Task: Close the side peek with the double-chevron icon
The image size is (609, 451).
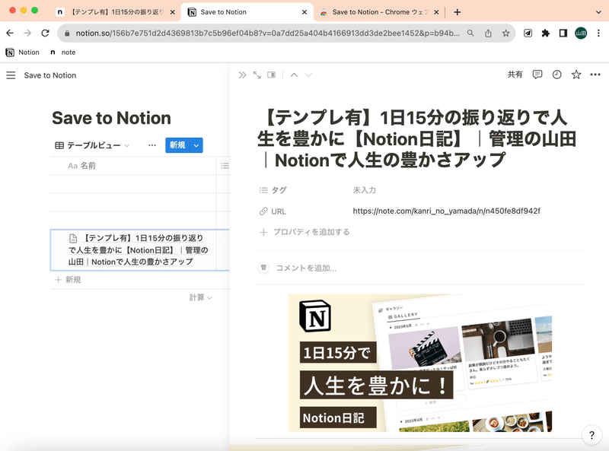Action: click(242, 75)
